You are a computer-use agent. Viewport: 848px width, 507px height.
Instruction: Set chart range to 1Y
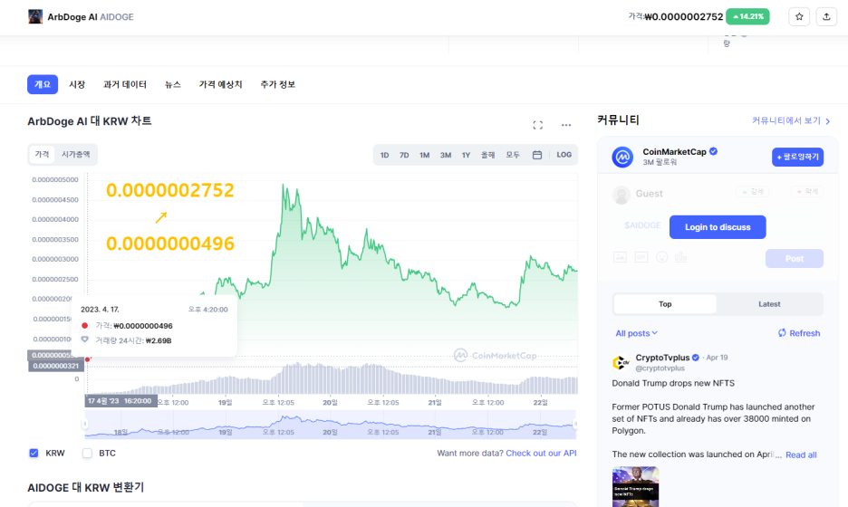(x=466, y=155)
